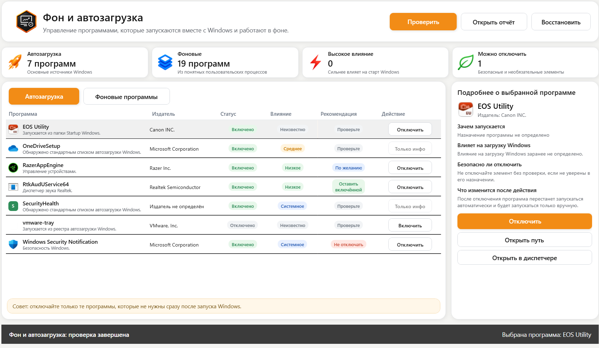Click the orange Отключить button in details panel
This screenshot has height=348, width=599.
(x=525, y=221)
